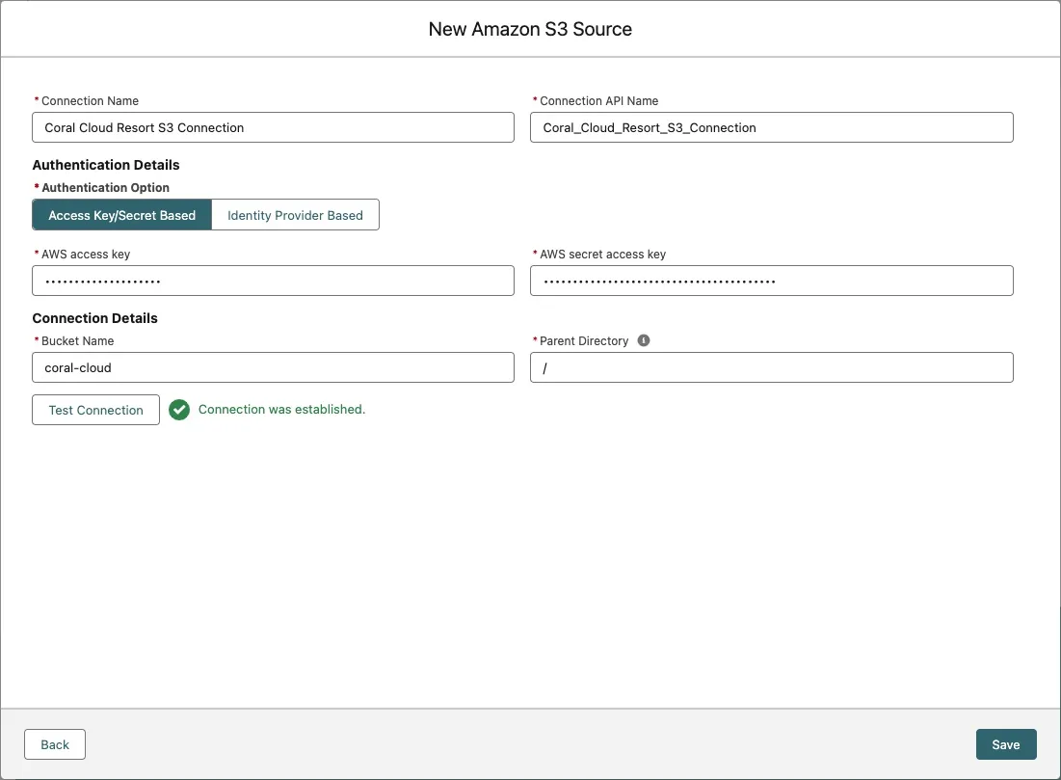Image resolution: width=1061 pixels, height=780 pixels.
Task: Click the Parent Directory info icon
Action: tap(644, 340)
